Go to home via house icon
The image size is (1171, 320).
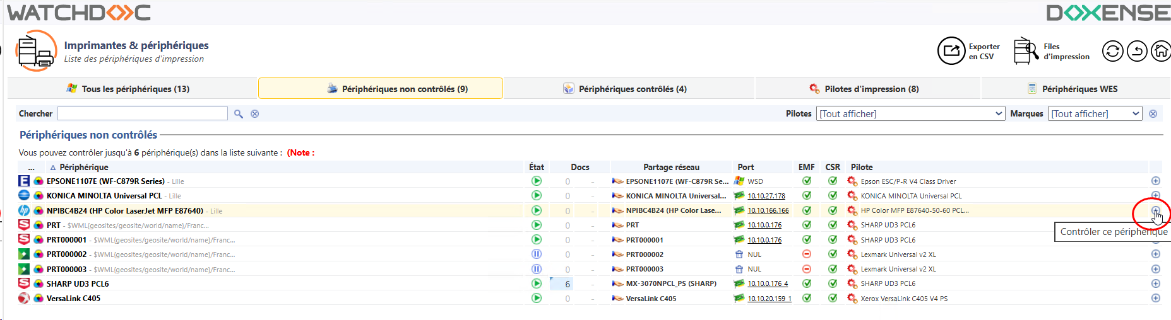[x=1160, y=51]
